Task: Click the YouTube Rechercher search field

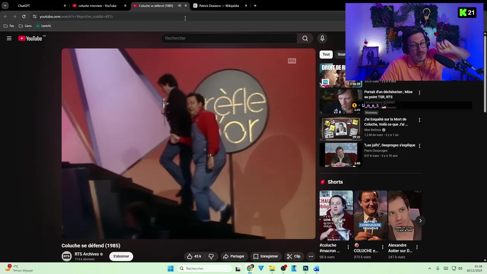Action: [229, 38]
